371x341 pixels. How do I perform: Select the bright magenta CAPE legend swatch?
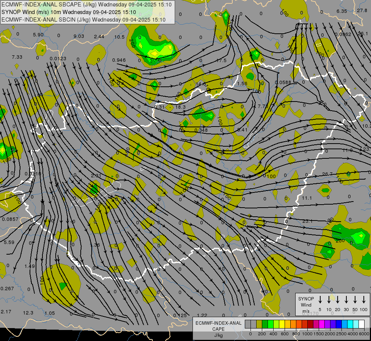322,324
